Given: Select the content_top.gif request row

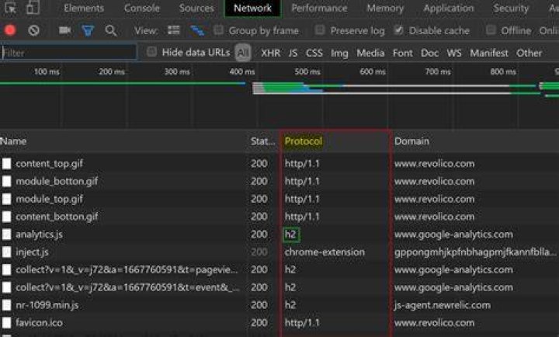Looking at the screenshot, I should (x=279, y=164).
